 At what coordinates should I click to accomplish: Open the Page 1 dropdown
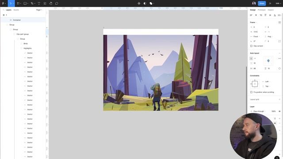[x=39, y=10]
